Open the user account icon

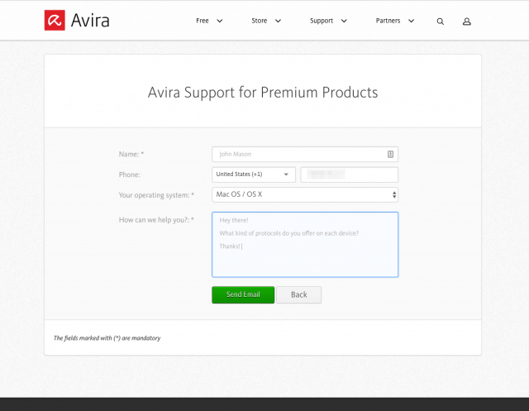pos(466,22)
